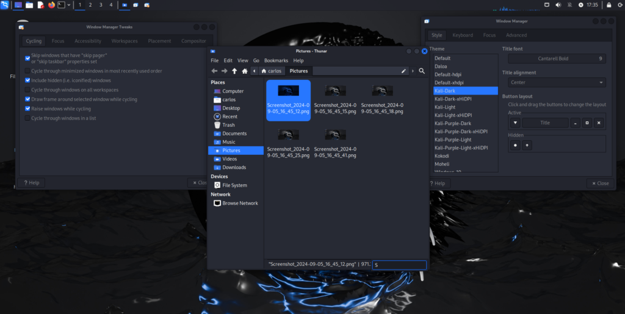625x314 pixels.
Task: Open the Kali applications menu icon
Action: [5, 5]
